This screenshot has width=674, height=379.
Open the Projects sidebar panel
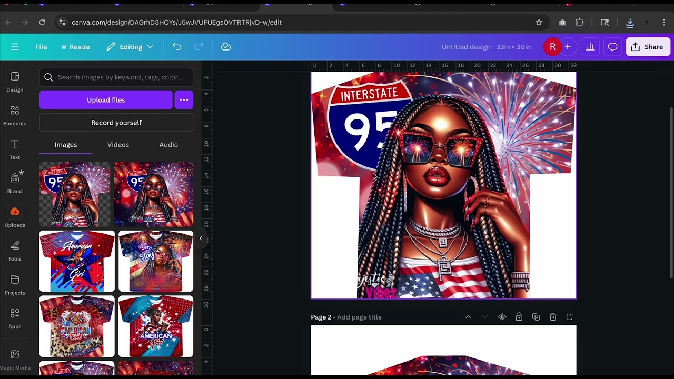[15, 285]
